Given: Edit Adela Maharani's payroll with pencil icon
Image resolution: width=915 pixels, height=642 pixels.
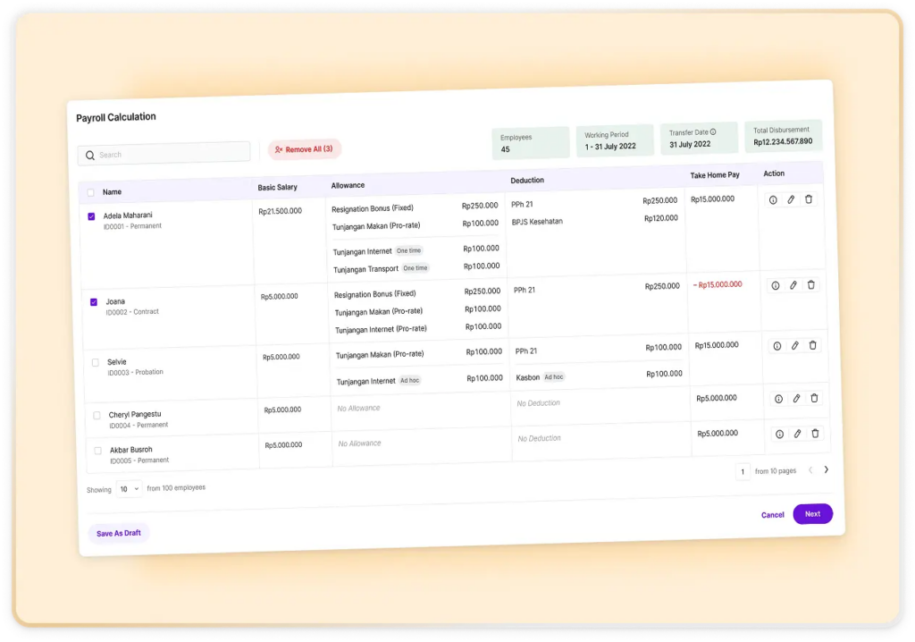Looking at the screenshot, I should pyautogui.click(x=791, y=199).
